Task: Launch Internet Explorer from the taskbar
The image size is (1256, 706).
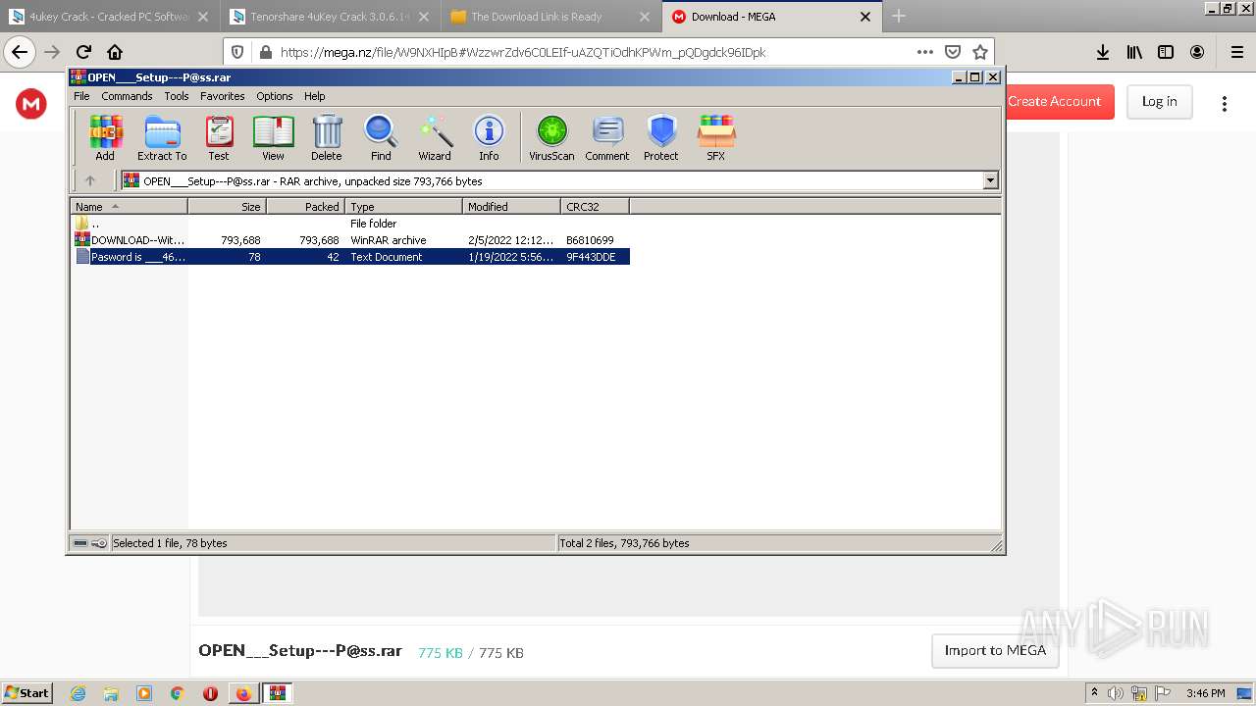Action: point(78,693)
